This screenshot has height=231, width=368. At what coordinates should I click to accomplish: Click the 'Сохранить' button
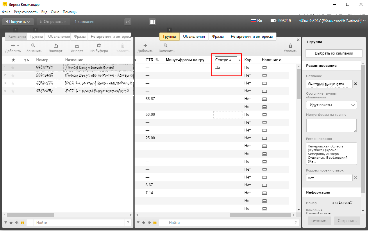point(347,221)
